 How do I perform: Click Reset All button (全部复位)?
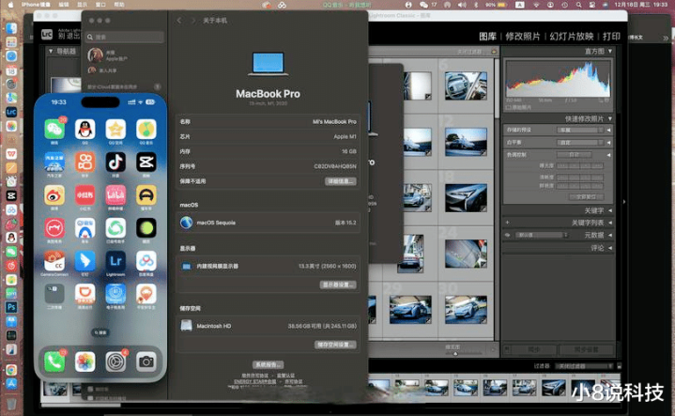(586, 197)
